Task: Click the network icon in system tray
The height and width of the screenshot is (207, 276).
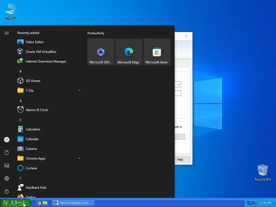Action: 249,203
